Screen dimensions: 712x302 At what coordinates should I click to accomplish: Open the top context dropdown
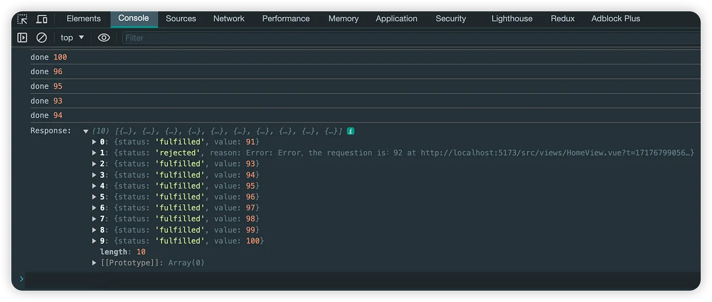click(x=72, y=38)
